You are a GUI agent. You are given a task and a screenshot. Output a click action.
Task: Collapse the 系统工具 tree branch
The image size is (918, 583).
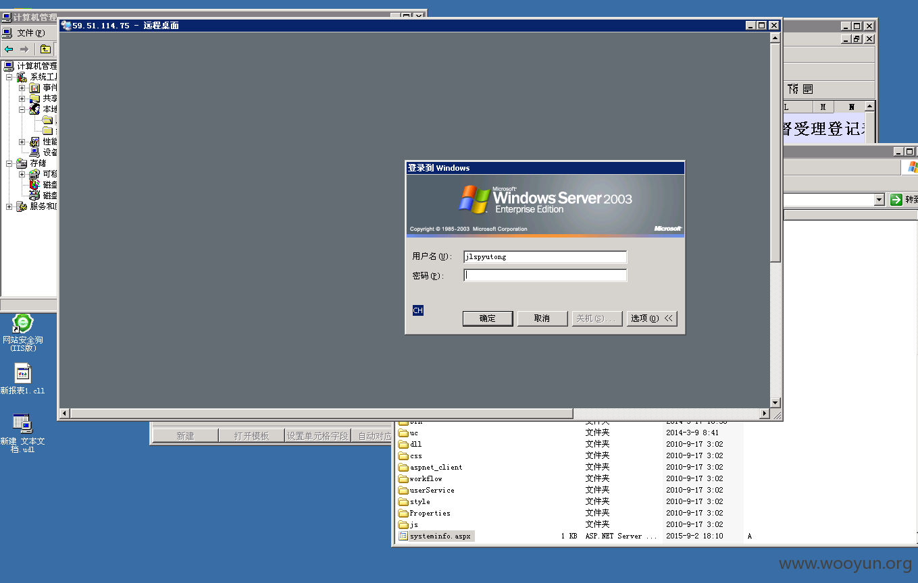tap(9, 77)
